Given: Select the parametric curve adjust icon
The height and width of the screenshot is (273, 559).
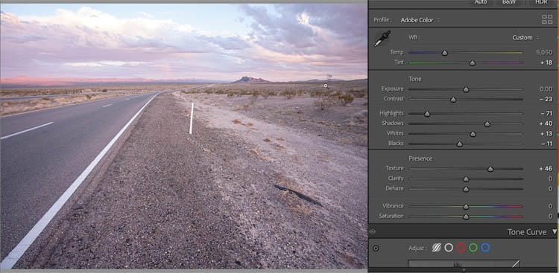Looking at the screenshot, I should click(x=436, y=248).
